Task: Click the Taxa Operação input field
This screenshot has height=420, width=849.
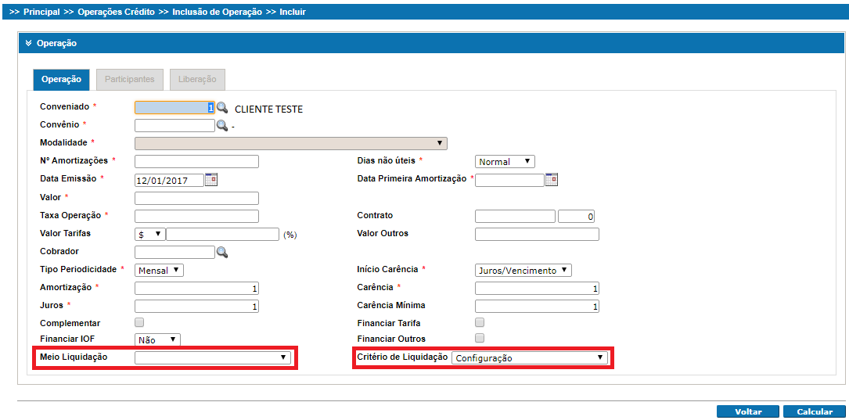Action: click(x=196, y=216)
